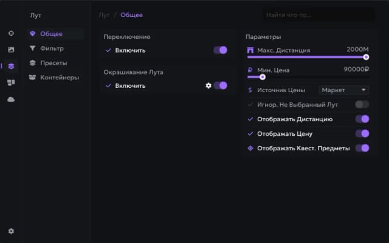The image size is (389, 243).
Task: Open color settings gear for Окрашивание Лута
Action: pos(208,85)
